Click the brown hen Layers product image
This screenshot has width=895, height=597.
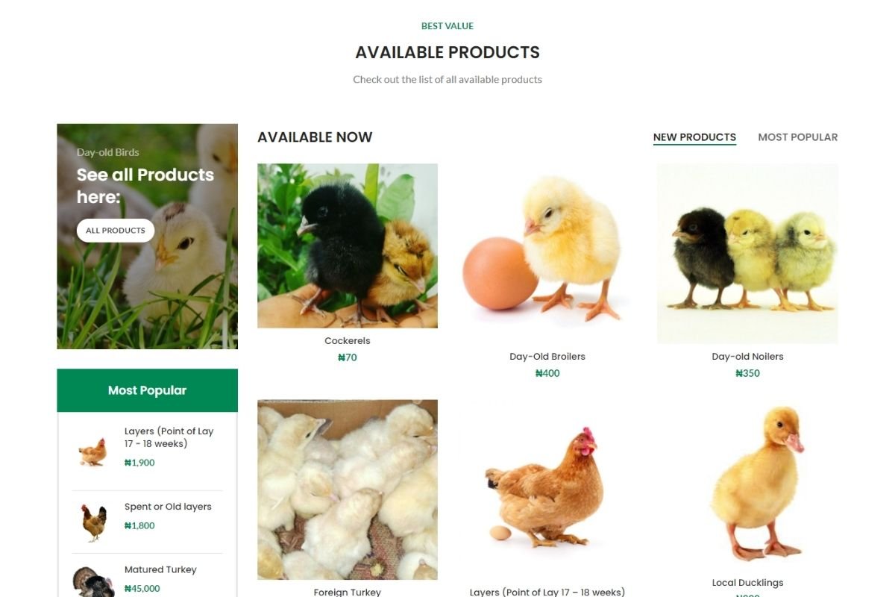click(547, 490)
